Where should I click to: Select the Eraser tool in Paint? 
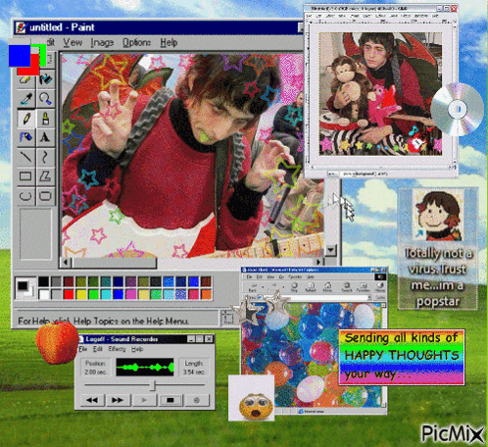[x=25, y=79]
